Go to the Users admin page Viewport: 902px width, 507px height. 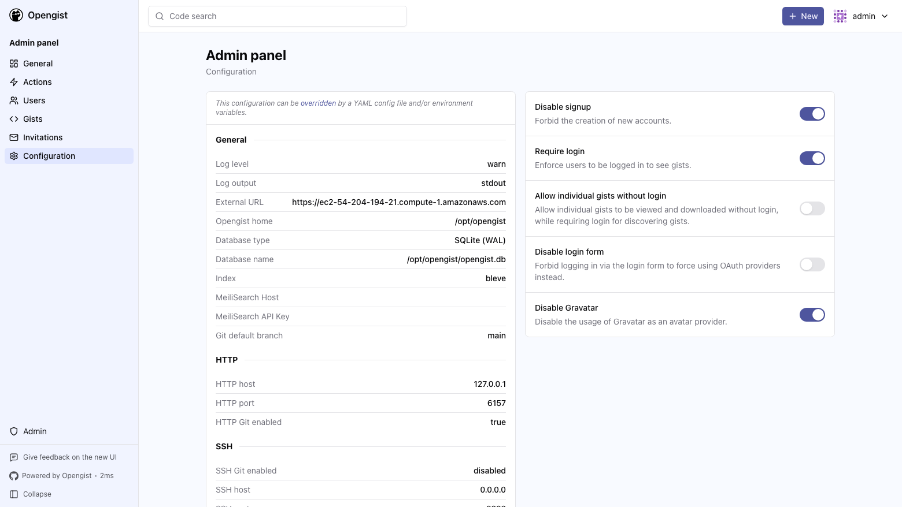[69, 100]
